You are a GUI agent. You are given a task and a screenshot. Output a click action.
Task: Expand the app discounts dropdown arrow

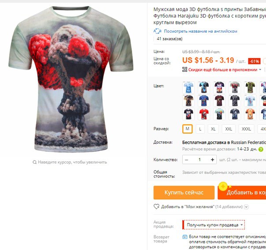pyautogui.click(x=260, y=70)
